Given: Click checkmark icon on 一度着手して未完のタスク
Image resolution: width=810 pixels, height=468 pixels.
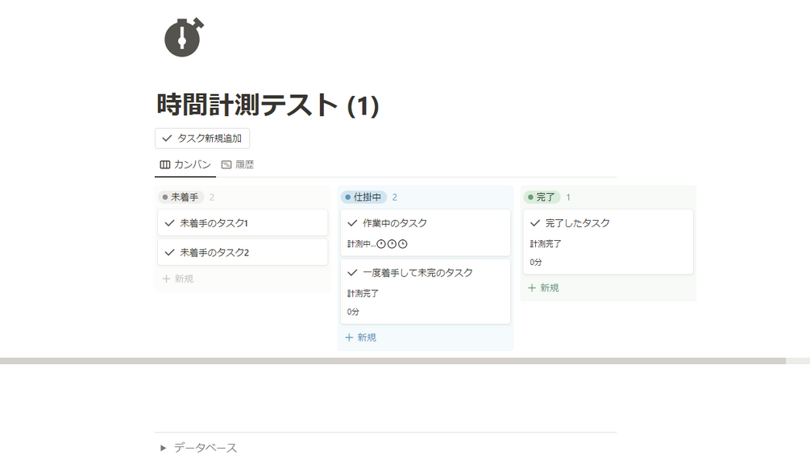Looking at the screenshot, I should [352, 273].
